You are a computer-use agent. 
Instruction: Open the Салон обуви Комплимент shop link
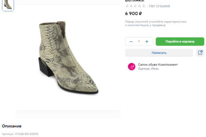[158, 64]
